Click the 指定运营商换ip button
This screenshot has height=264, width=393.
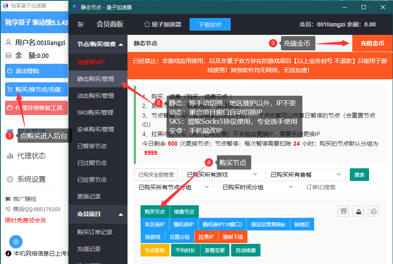(x=268, y=224)
